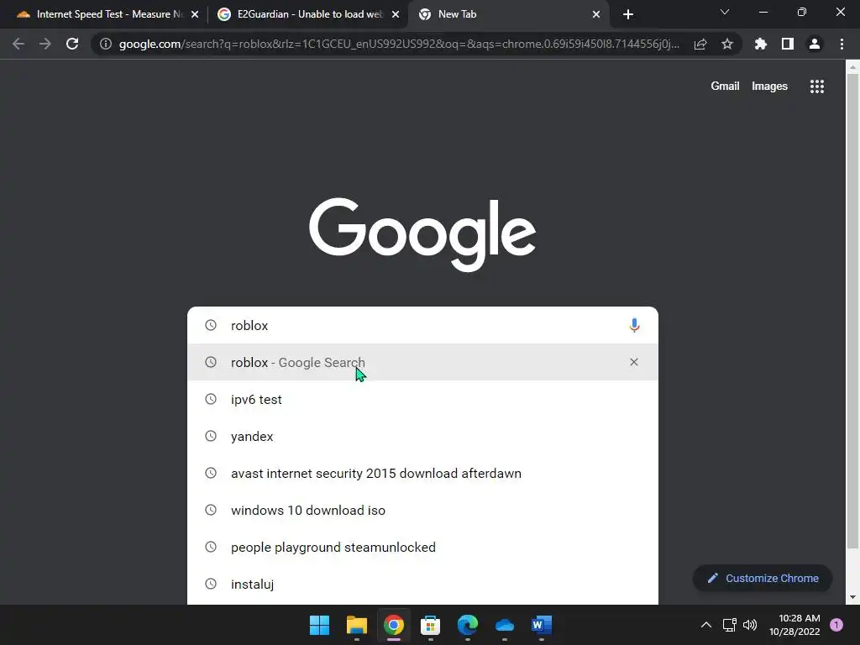
Task: Bookmark this tab with the star
Action: (x=727, y=44)
